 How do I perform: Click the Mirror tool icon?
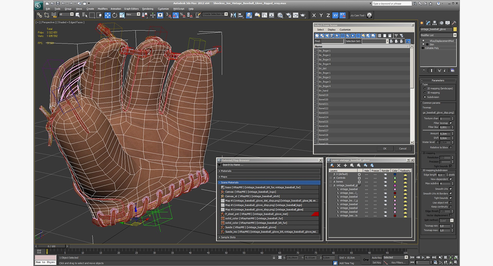coord(233,15)
